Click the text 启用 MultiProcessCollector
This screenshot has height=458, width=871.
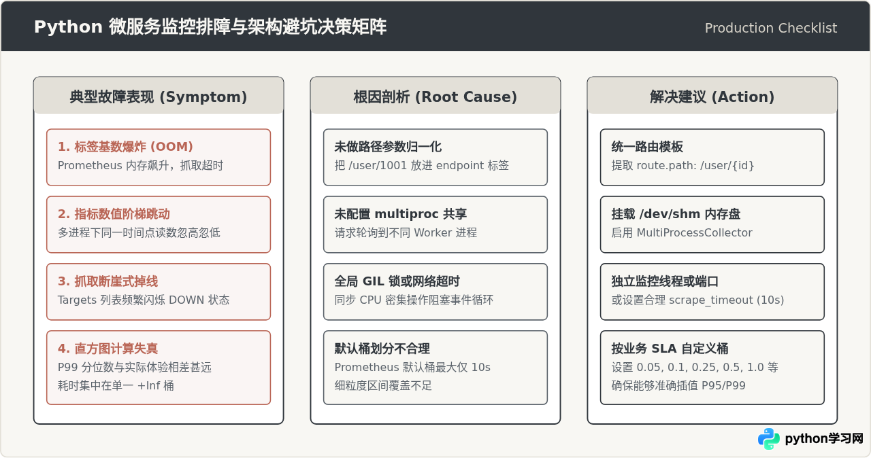pyautogui.click(x=682, y=232)
